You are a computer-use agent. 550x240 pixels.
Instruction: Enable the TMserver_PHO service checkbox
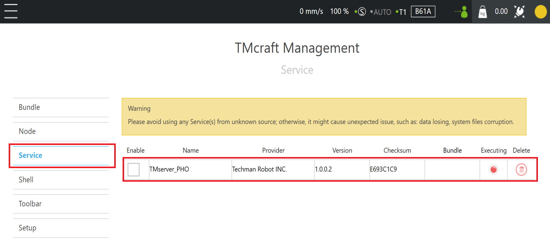click(133, 169)
